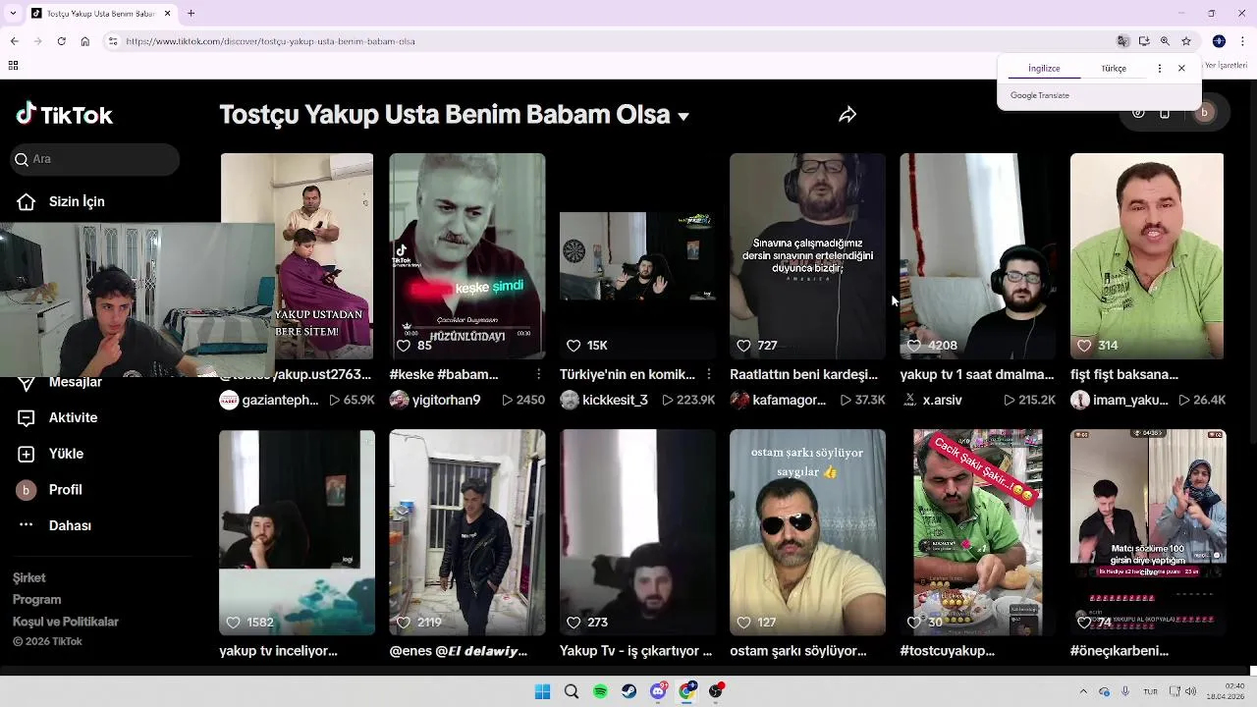Like the fişt fişt baksana video (314)

click(x=1084, y=346)
